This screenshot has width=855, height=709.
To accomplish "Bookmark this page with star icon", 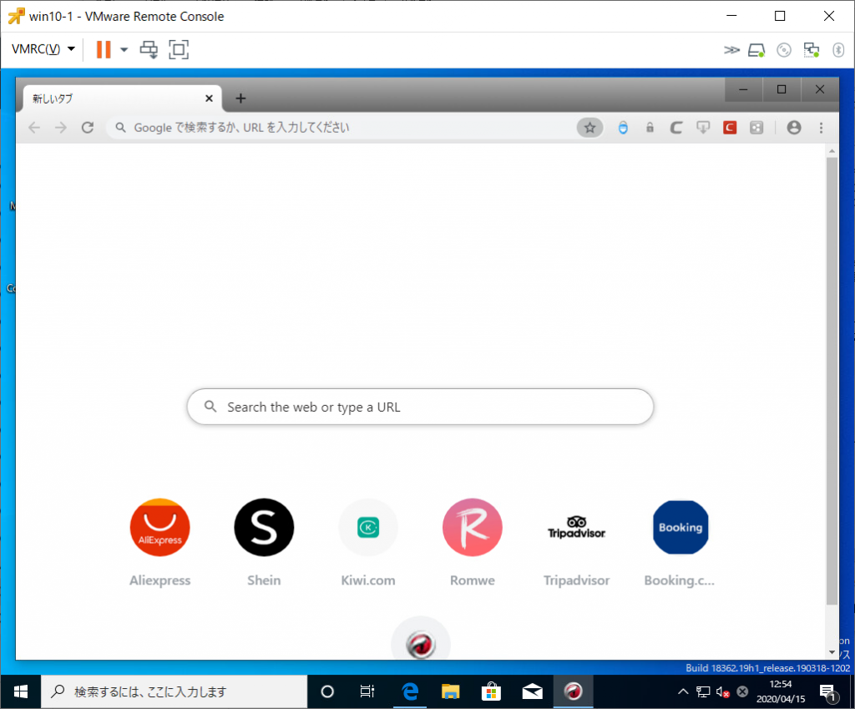I will tap(589, 128).
